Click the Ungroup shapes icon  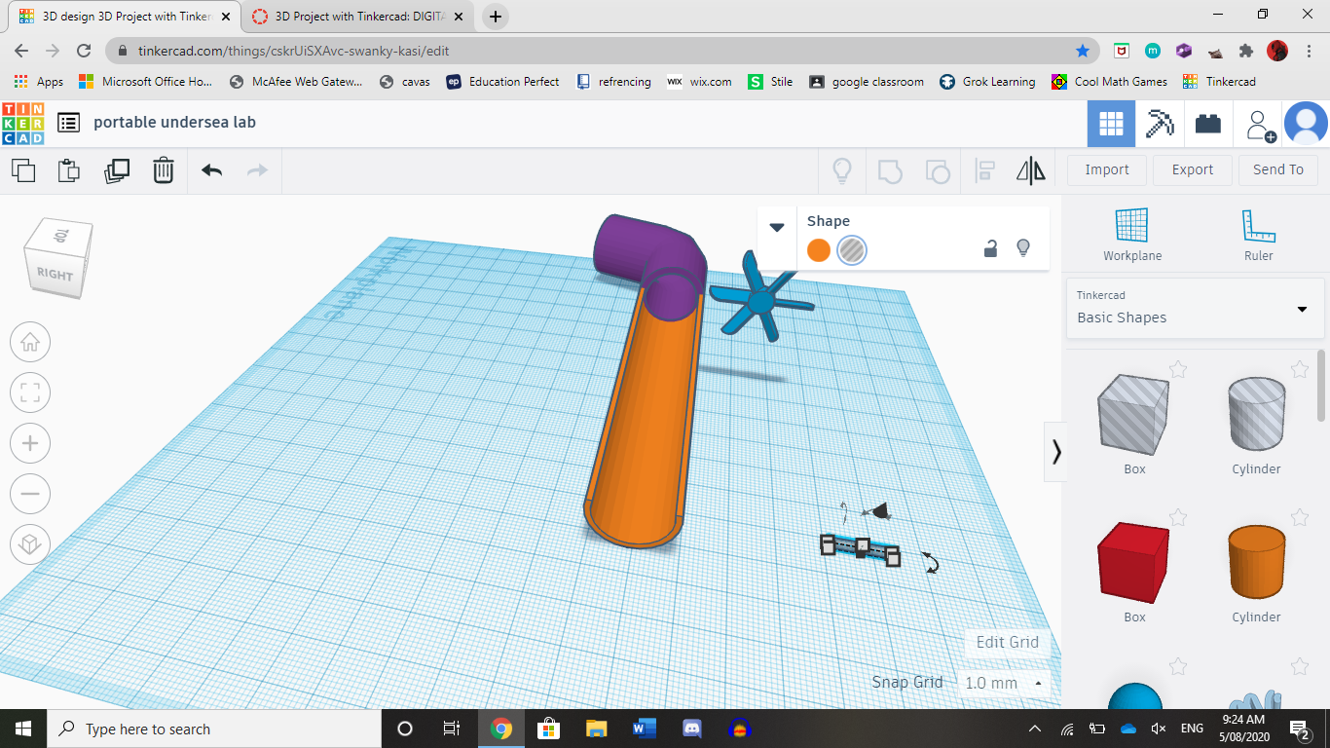click(x=937, y=171)
